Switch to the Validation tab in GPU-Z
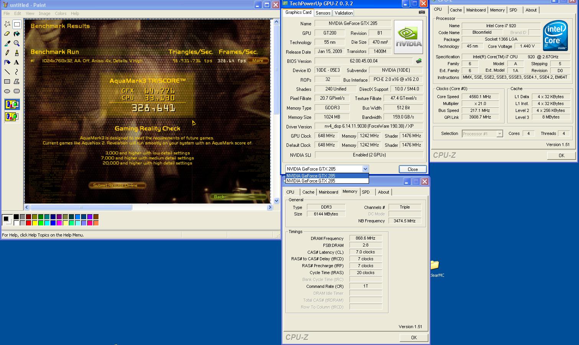Screen dimensions: 579x345 344,13
